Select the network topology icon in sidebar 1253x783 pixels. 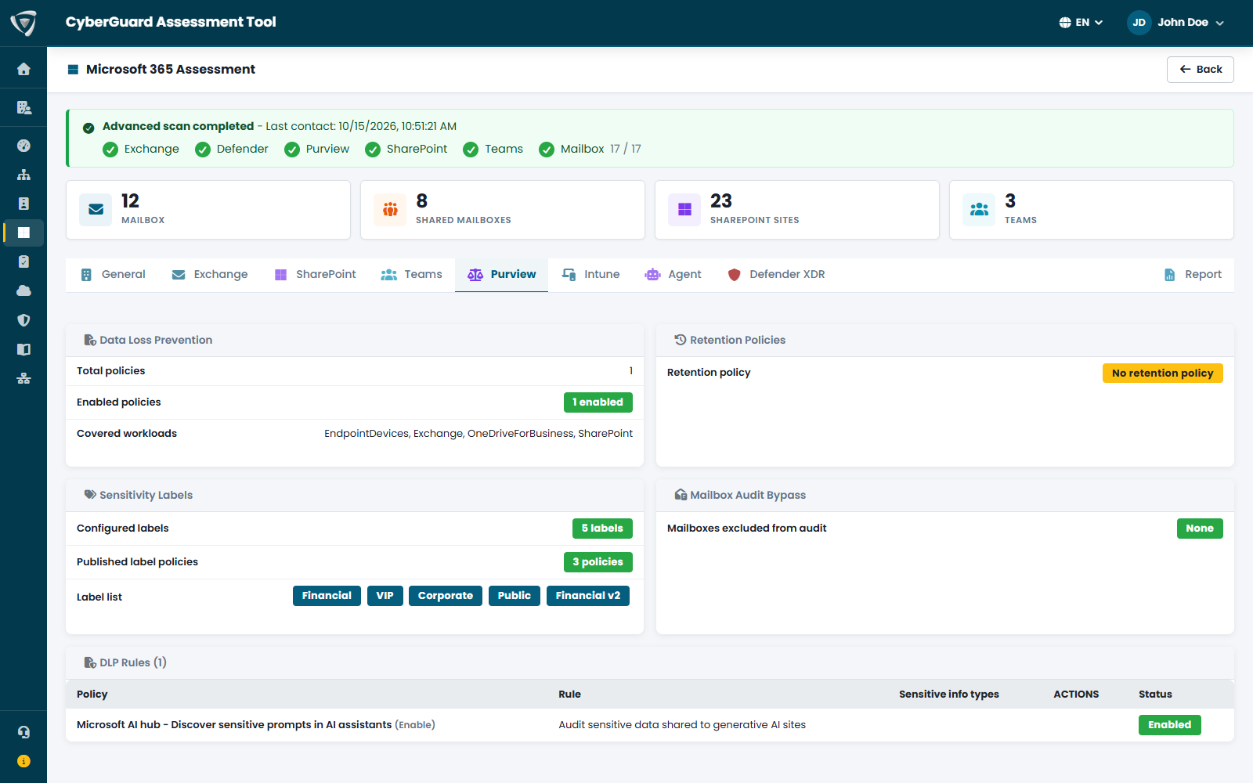(x=23, y=378)
